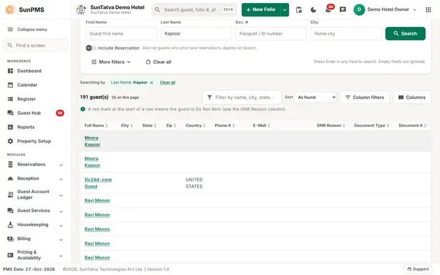This screenshot has width=440, height=275.
Task: Expand the Housekeeping chevron
Action: pyautogui.click(x=61, y=226)
